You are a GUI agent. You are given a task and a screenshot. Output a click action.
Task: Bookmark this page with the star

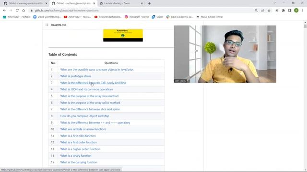(269, 11)
